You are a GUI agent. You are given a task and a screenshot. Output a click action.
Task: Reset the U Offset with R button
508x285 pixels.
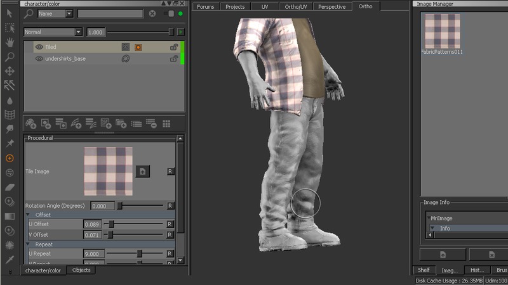170,224
